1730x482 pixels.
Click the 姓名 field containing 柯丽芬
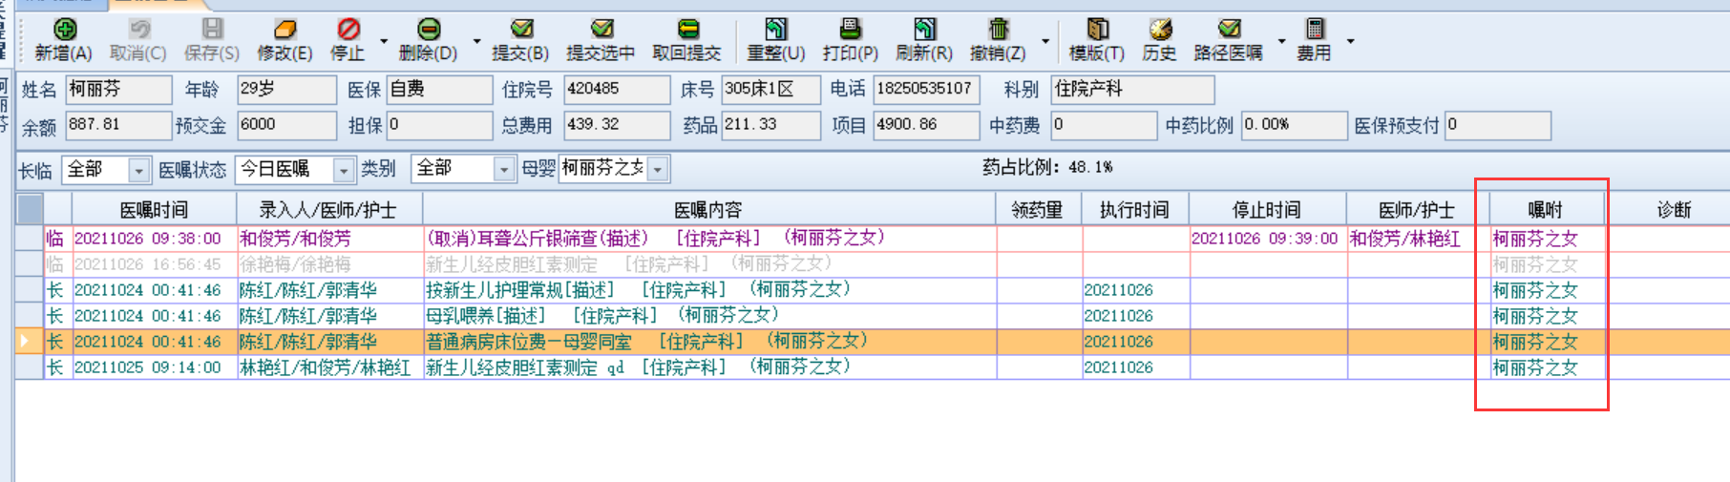coord(118,90)
